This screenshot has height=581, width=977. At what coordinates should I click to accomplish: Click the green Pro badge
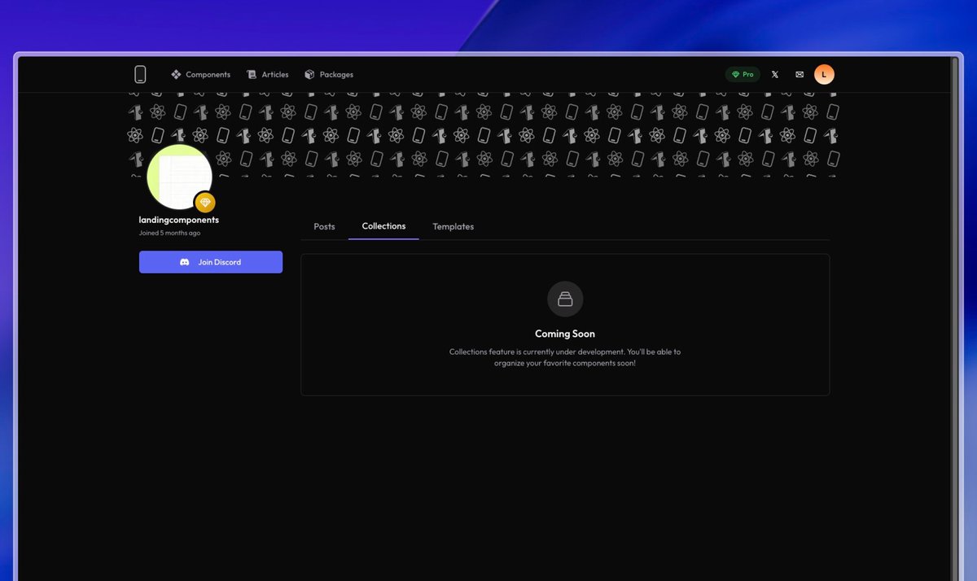click(743, 74)
